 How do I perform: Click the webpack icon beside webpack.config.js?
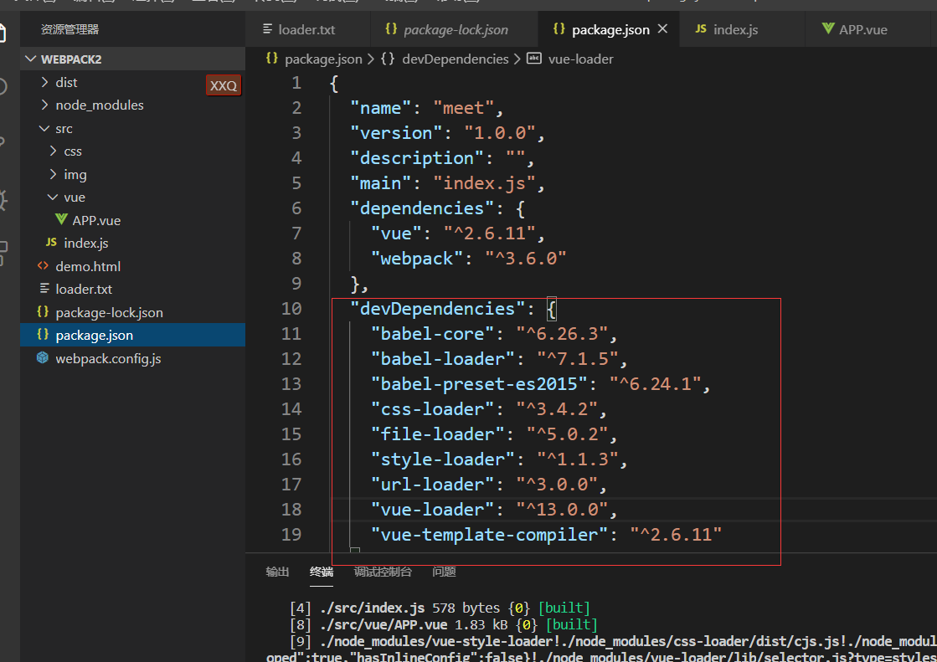(x=43, y=358)
